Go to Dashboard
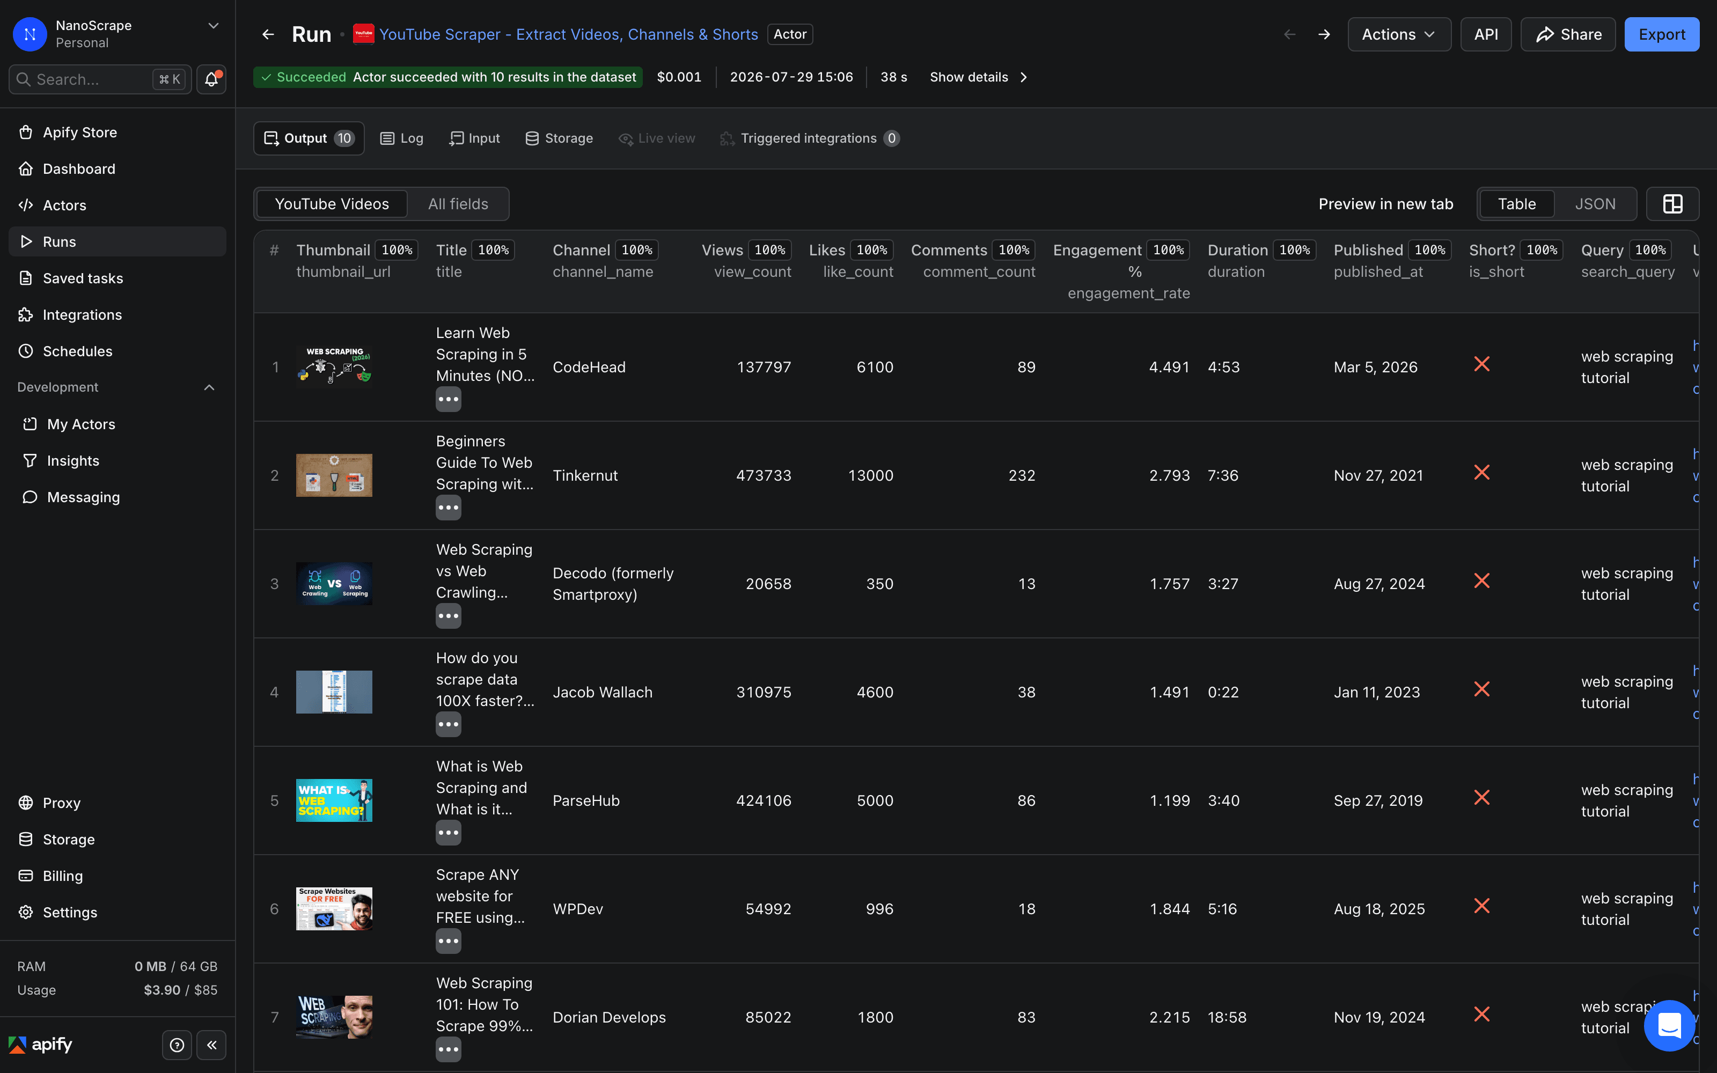Image resolution: width=1717 pixels, height=1073 pixels. click(x=117, y=168)
